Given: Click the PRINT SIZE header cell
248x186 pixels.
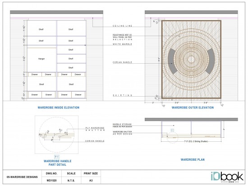Looking at the screenshot, I should (x=91, y=173).
